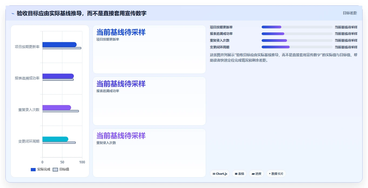Click the gray 目标值 legend swatch
This screenshot has height=188, width=368.
(55, 170)
